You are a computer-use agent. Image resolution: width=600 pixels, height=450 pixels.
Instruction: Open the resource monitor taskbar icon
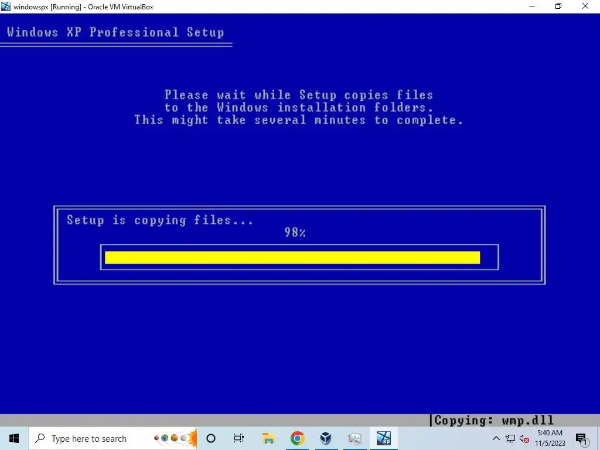coord(354,438)
